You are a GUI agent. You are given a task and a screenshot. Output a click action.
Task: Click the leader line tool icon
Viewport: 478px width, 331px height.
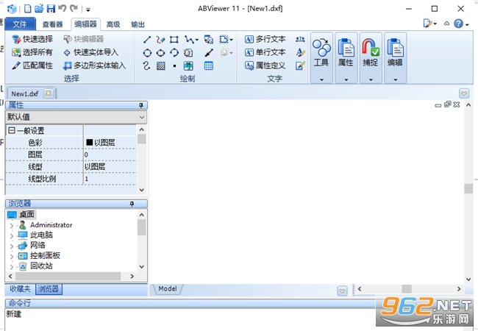[x=209, y=53]
